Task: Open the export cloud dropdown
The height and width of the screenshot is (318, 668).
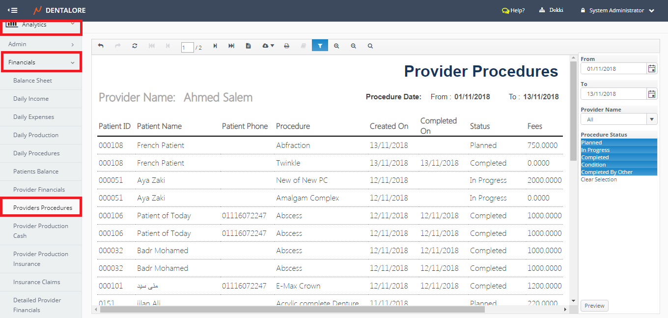Action: [x=268, y=46]
